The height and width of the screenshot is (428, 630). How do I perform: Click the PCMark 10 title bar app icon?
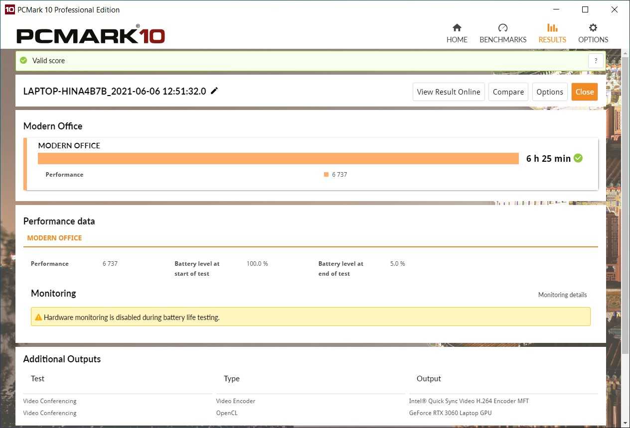click(x=9, y=9)
